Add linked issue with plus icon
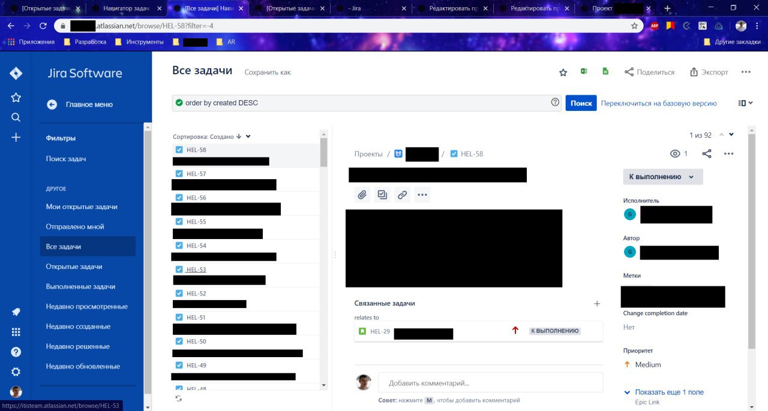The width and height of the screenshot is (768, 411). click(597, 304)
